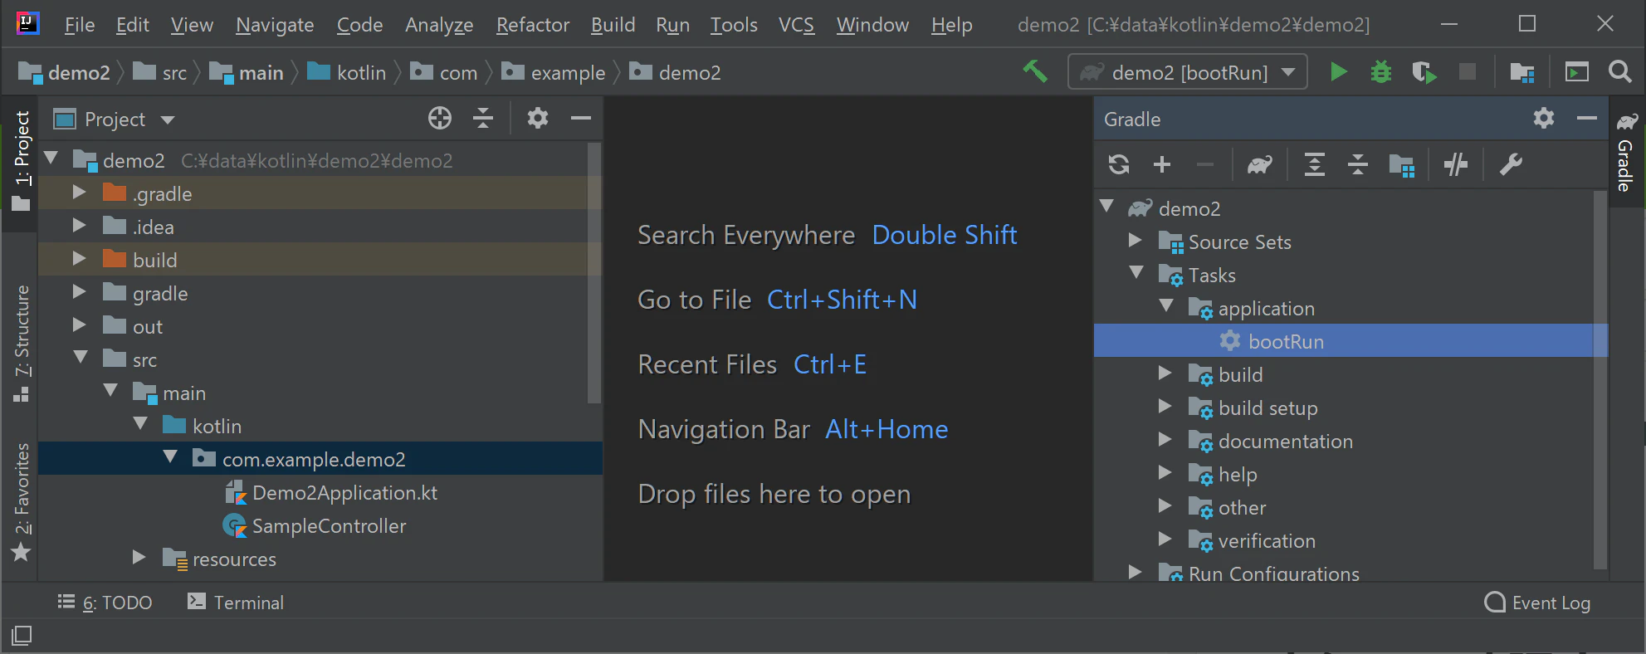Open the Favorites side tab
Screen dimensions: 1646x654
pyautogui.click(x=22, y=501)
